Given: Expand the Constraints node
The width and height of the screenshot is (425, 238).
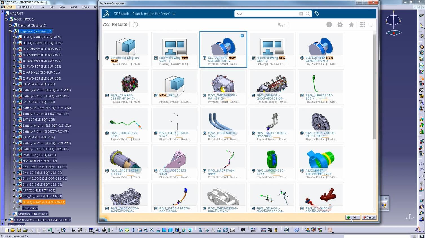Looking at the screenshot, I should tap(14, 208).
